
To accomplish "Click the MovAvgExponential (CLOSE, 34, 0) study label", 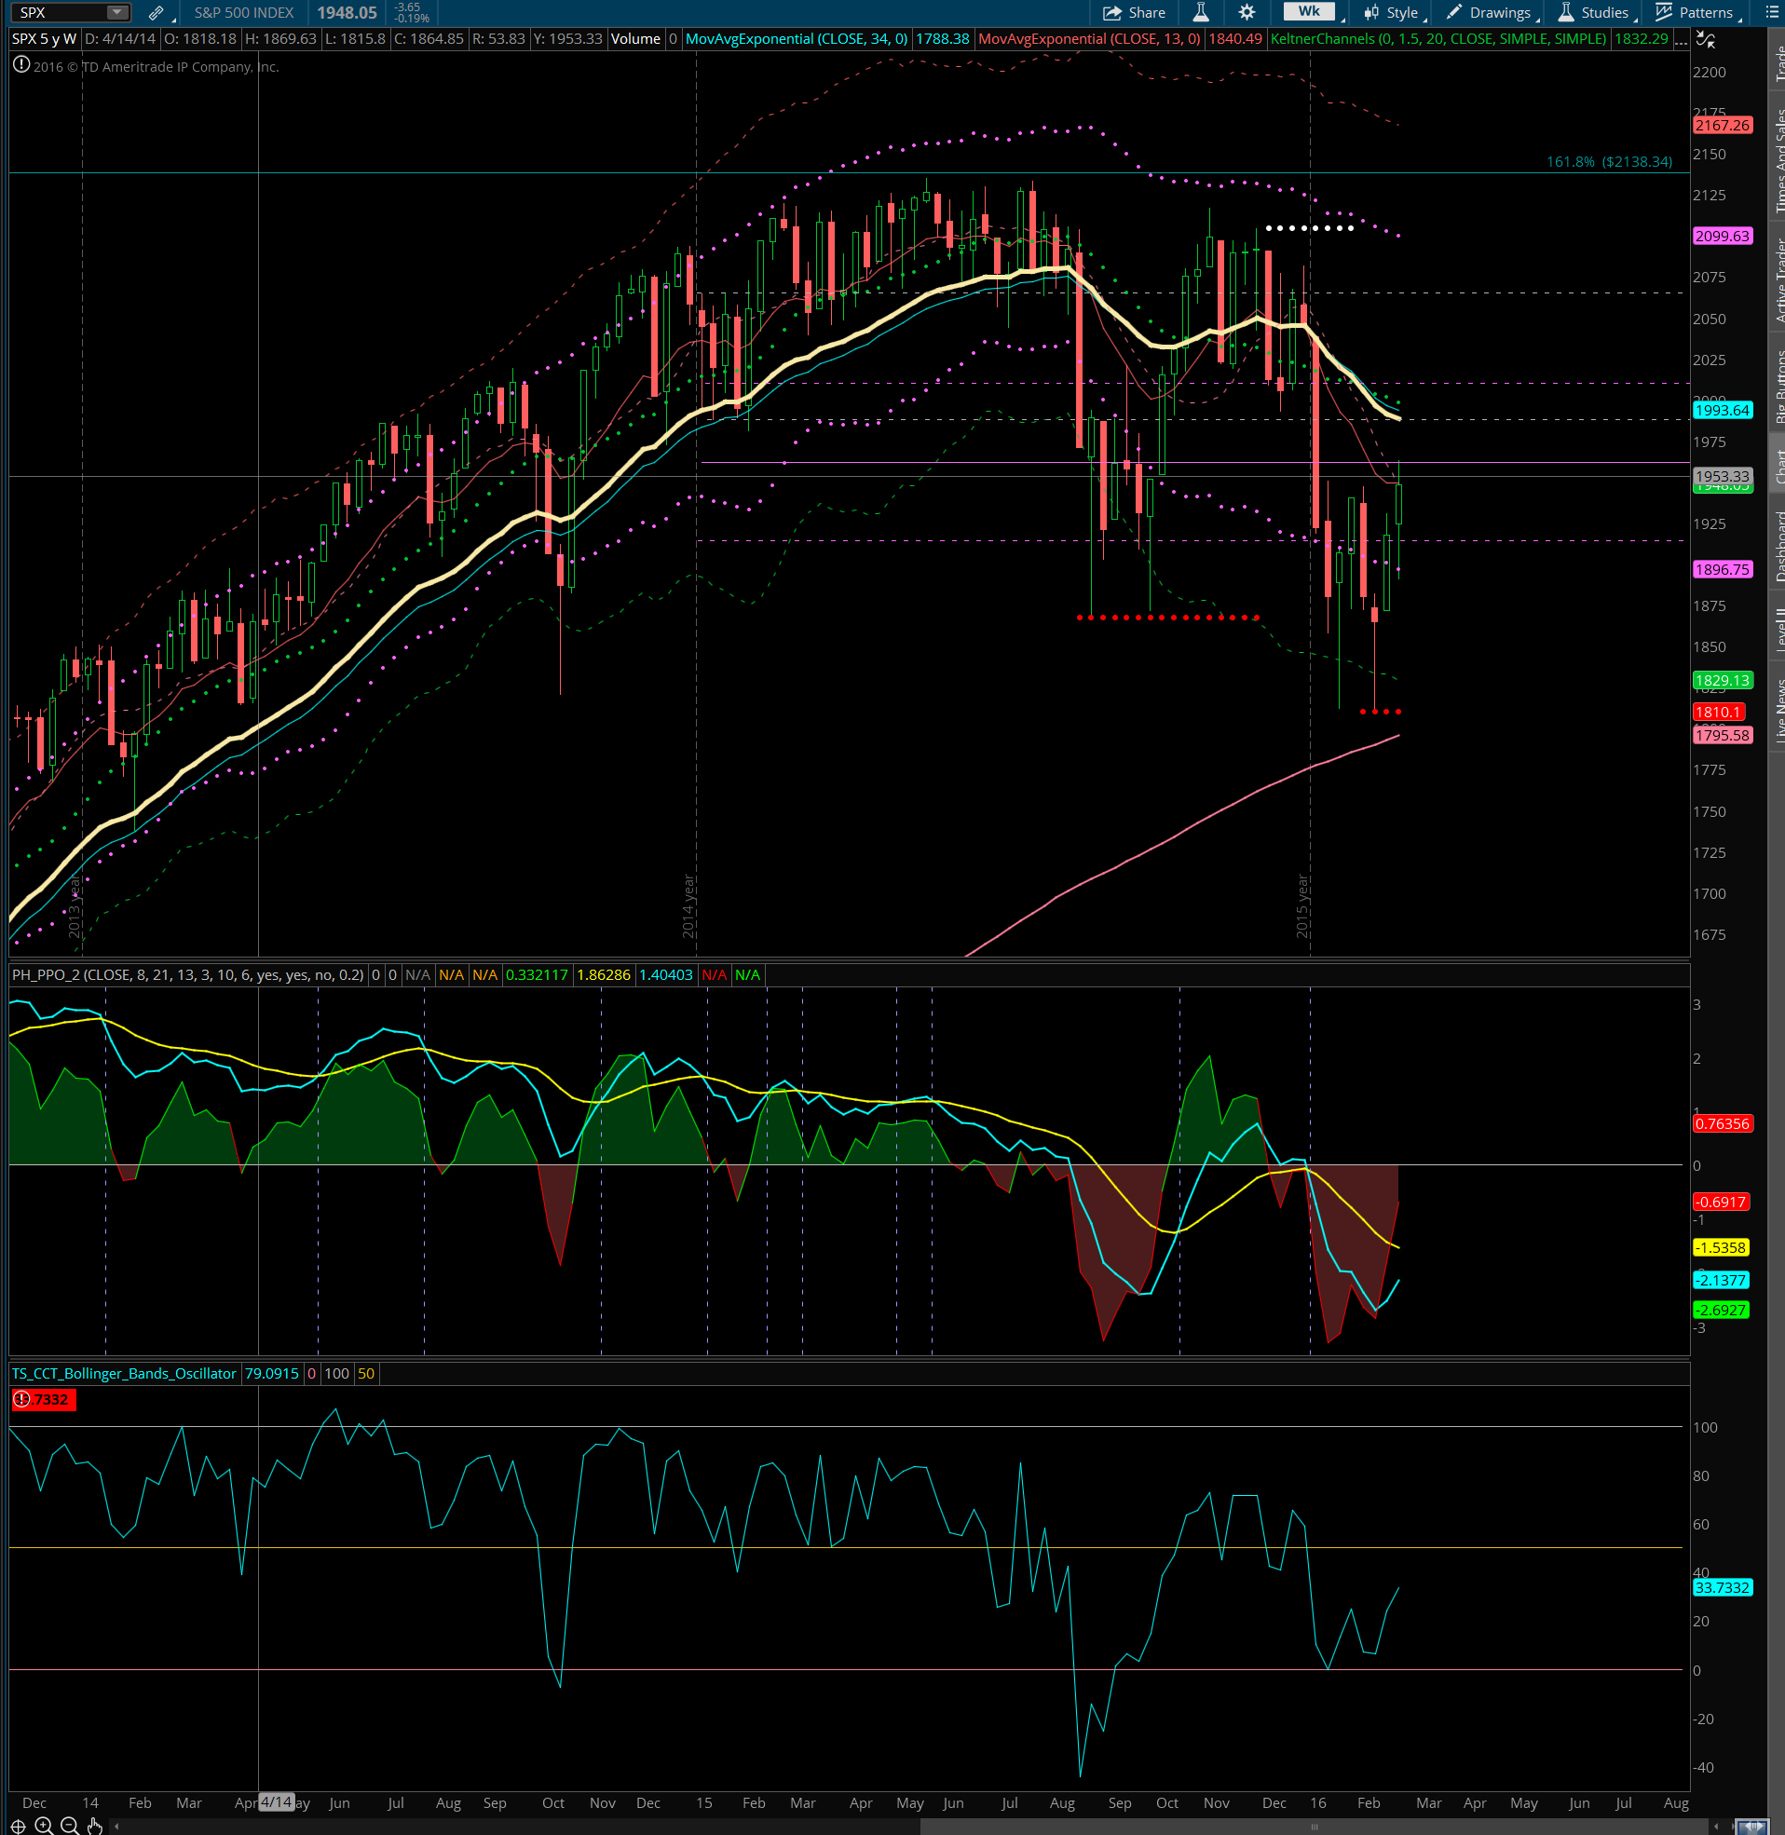I will point(796,38).
